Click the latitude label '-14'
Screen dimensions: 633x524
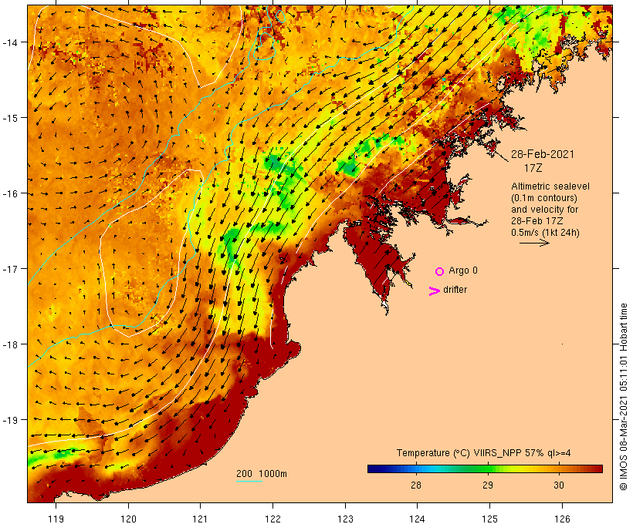pos(10,42)
